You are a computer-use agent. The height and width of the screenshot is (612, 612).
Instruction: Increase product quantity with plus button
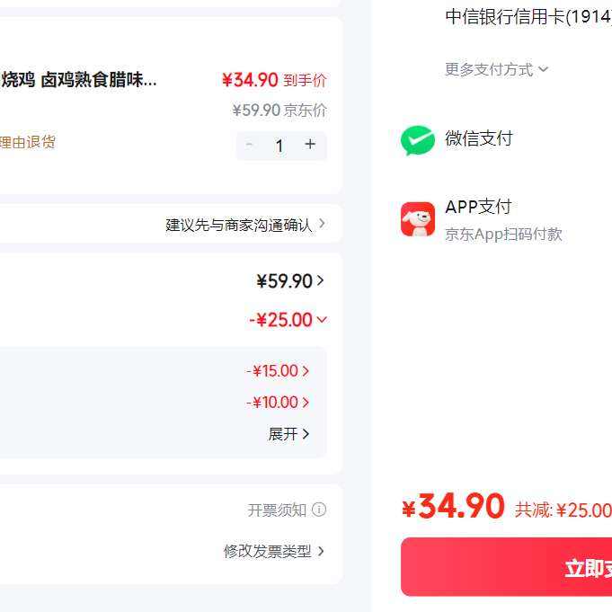tap(310, 145)
